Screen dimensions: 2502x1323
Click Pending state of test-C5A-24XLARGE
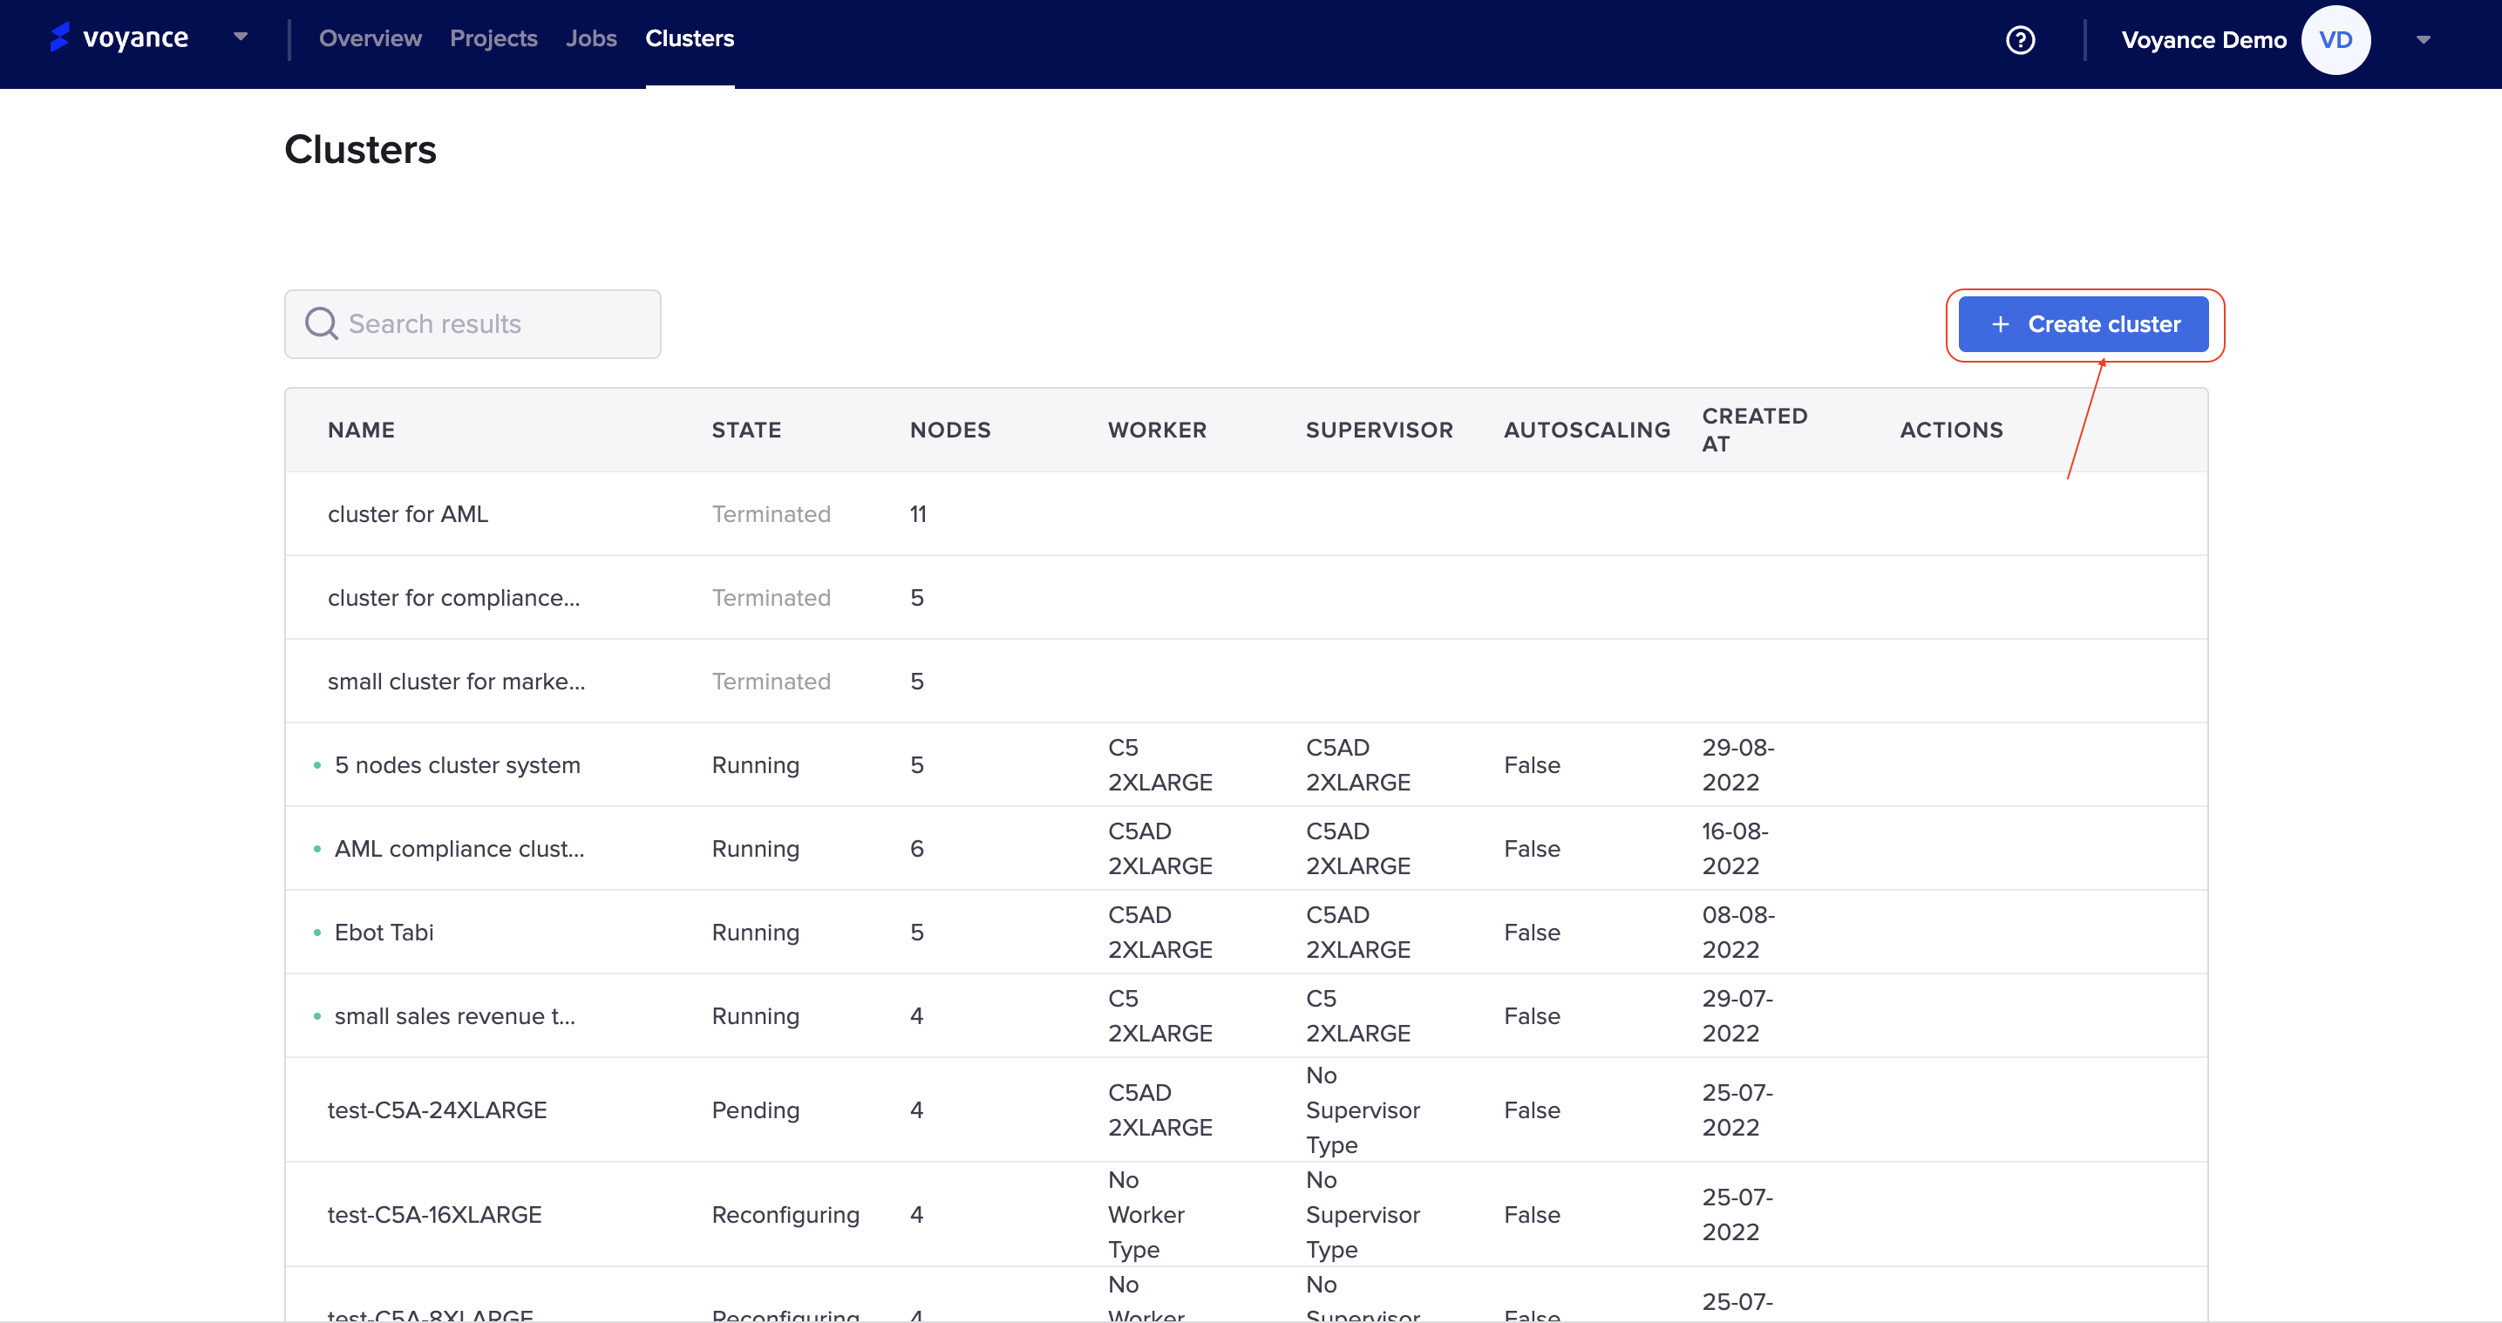point(756,1110)
